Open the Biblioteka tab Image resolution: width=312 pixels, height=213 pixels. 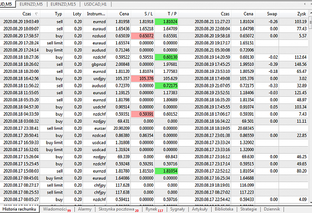224,209
